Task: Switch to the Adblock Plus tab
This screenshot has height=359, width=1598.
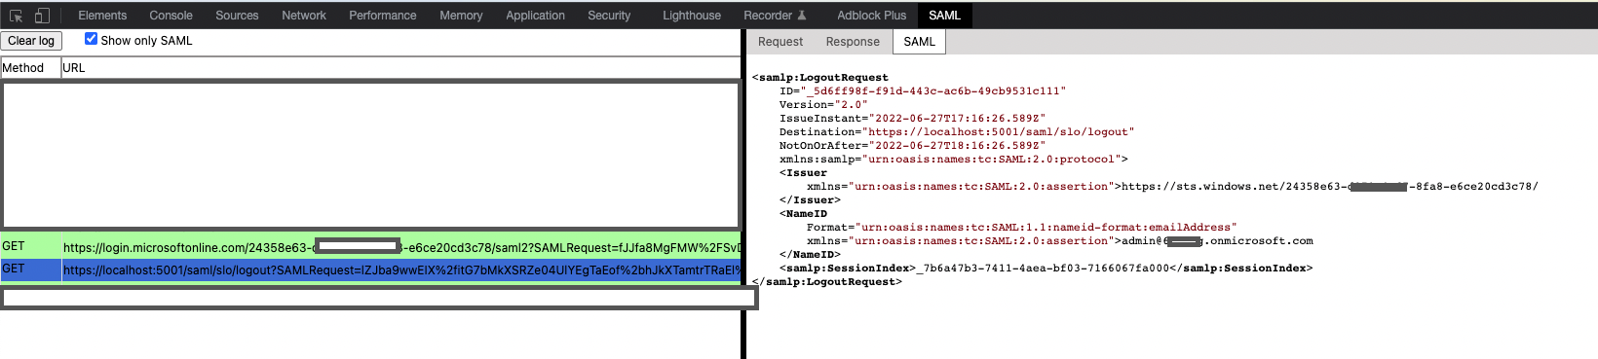Action: click(x=871, y=16)
